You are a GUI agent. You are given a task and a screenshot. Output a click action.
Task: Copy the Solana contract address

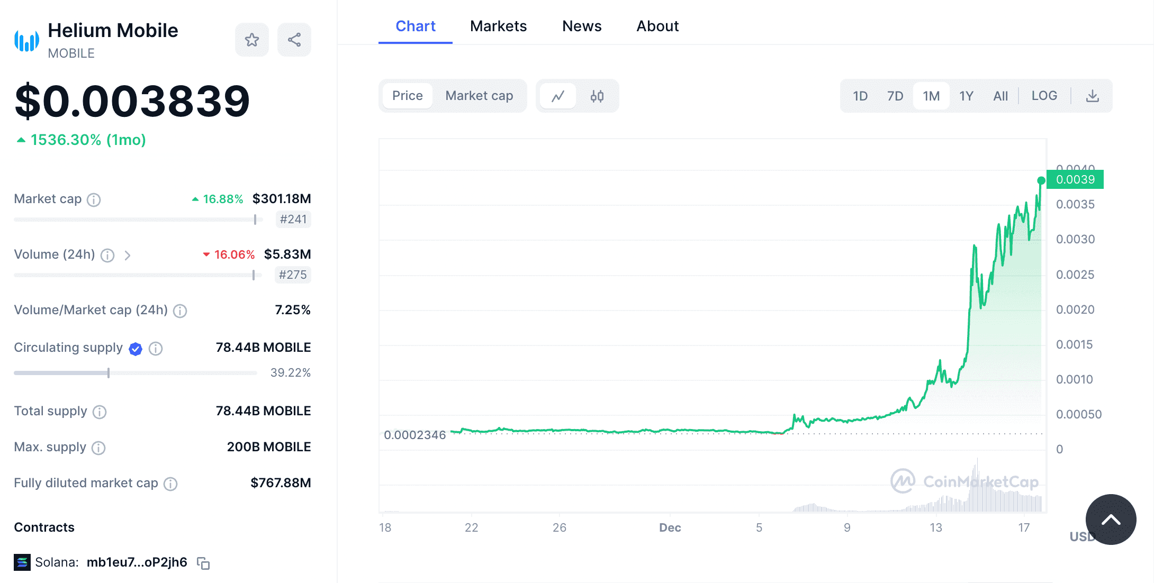click(203, 563)
